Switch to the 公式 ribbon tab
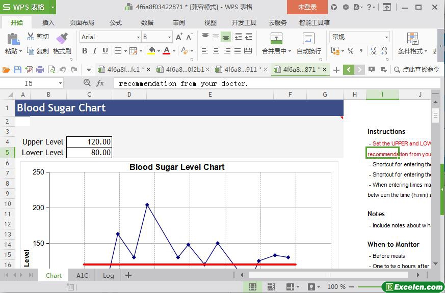 pos(116,23)
